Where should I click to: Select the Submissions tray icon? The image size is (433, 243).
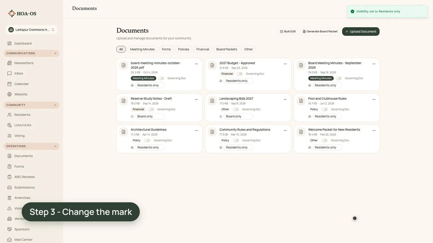point(9,187)
